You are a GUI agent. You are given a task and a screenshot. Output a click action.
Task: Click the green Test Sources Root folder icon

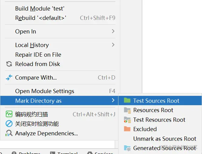(x=127, y=101)
